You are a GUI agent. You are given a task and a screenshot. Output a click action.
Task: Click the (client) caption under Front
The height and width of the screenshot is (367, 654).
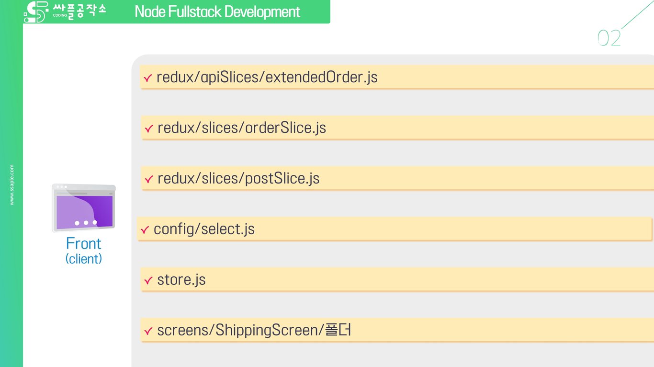pos(84,259)
